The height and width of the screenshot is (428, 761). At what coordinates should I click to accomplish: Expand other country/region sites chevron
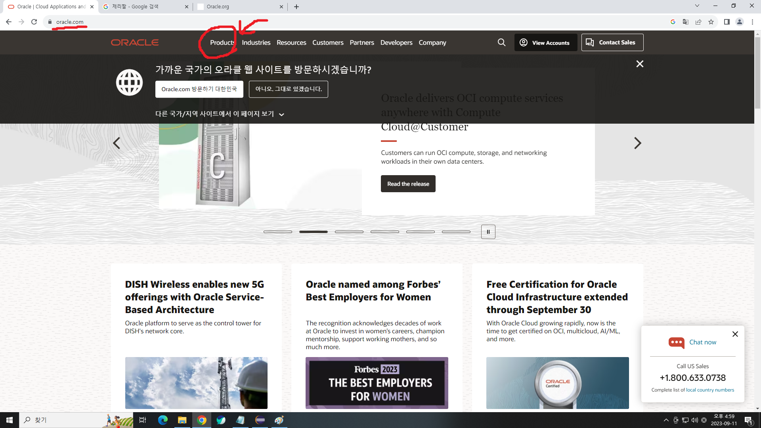[281, 115]
